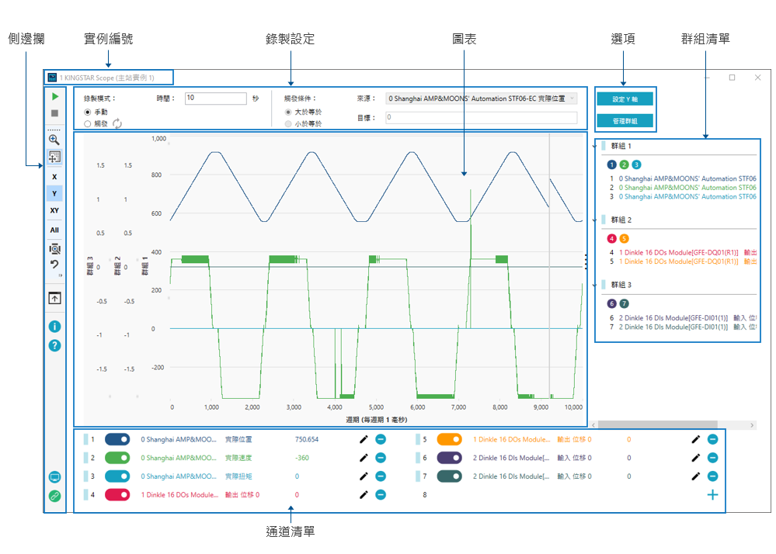Select the 觸發 recording mode radio button
The height and width of the screenshot is (554, 776).
pyautogui.click(x=88, y=123)
